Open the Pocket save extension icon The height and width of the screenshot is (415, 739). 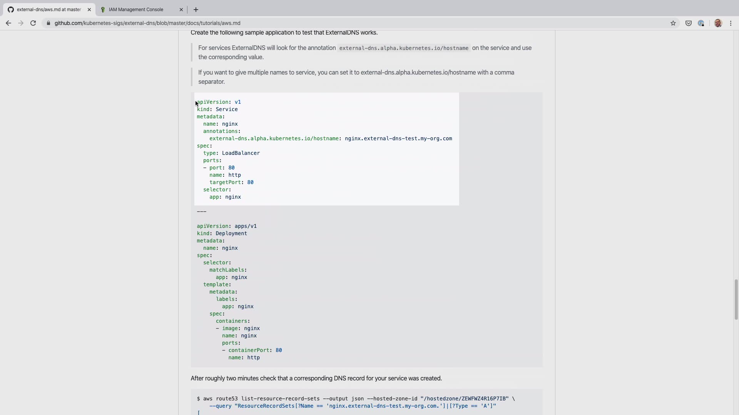coord(688,23)
